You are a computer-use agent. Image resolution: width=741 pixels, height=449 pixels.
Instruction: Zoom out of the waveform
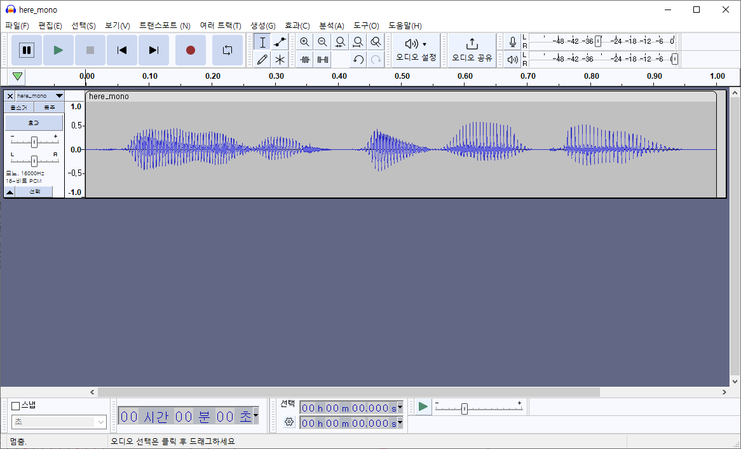(323, 42)
